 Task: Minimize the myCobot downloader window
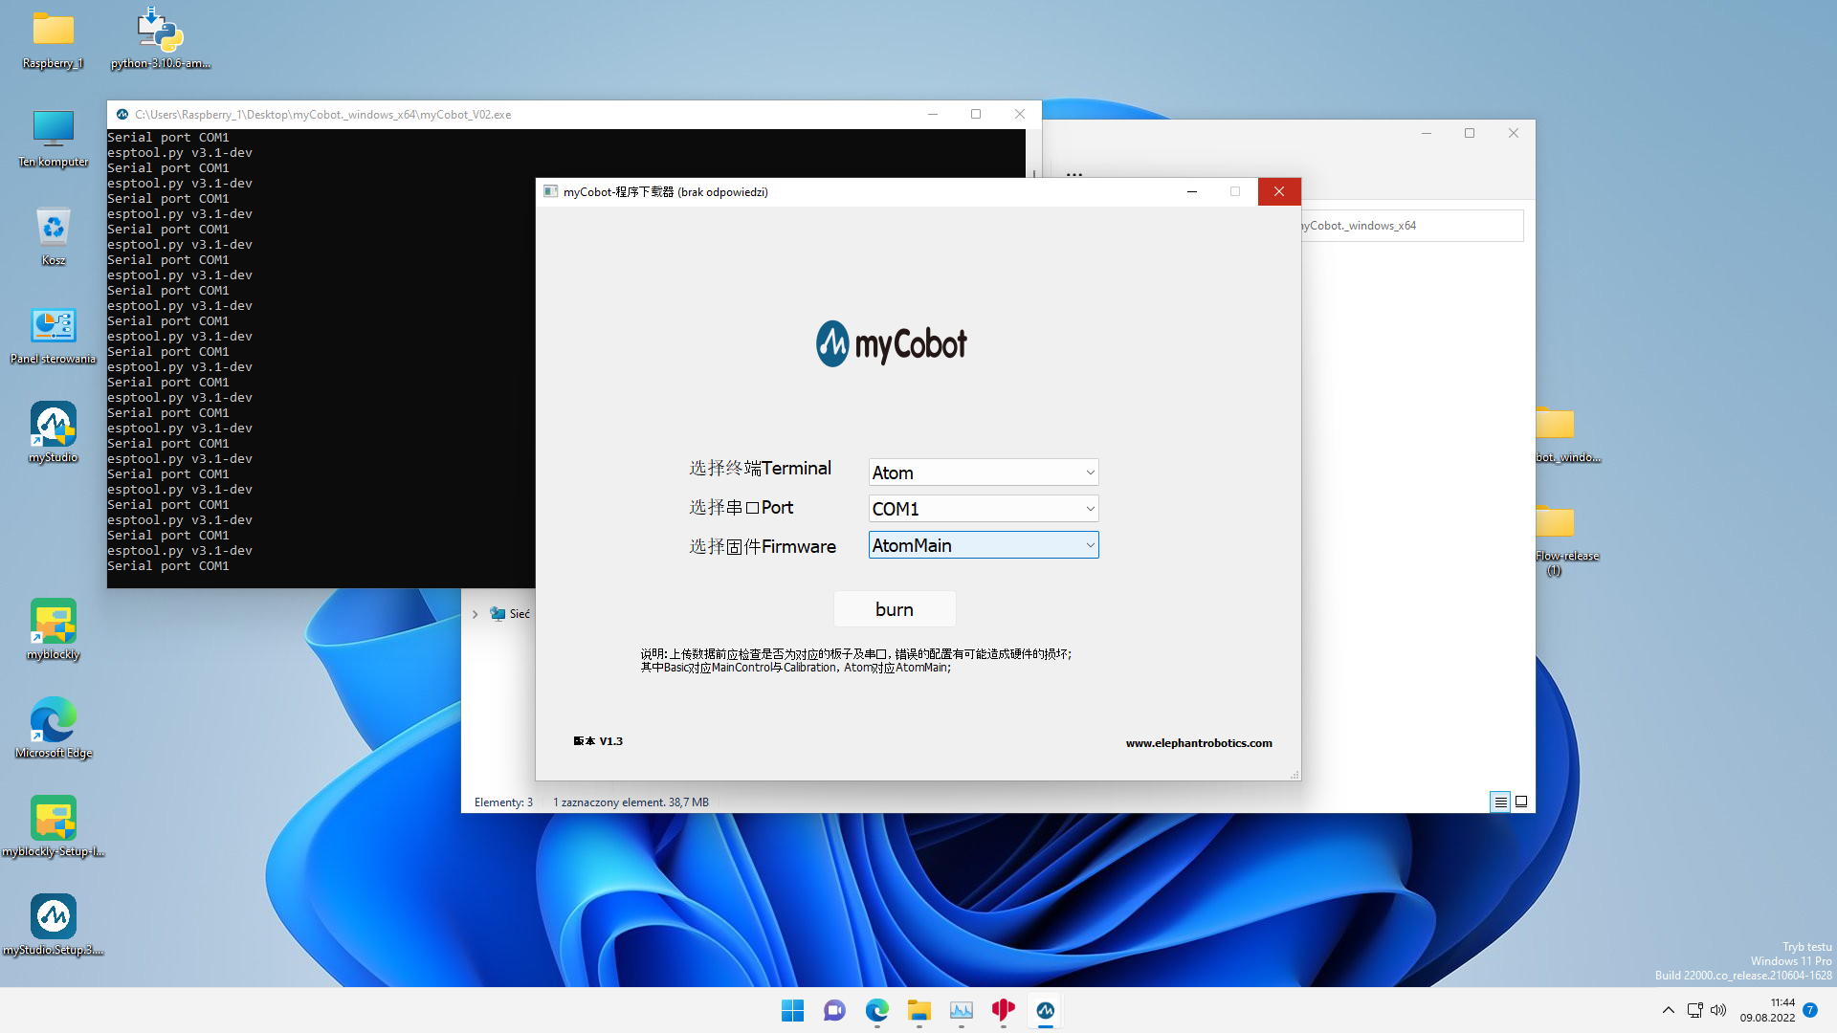[1192, 191]
